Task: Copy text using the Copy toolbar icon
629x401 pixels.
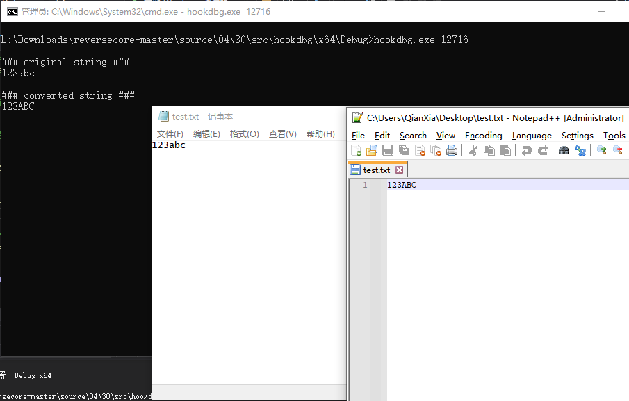Action: coord(491,149)
